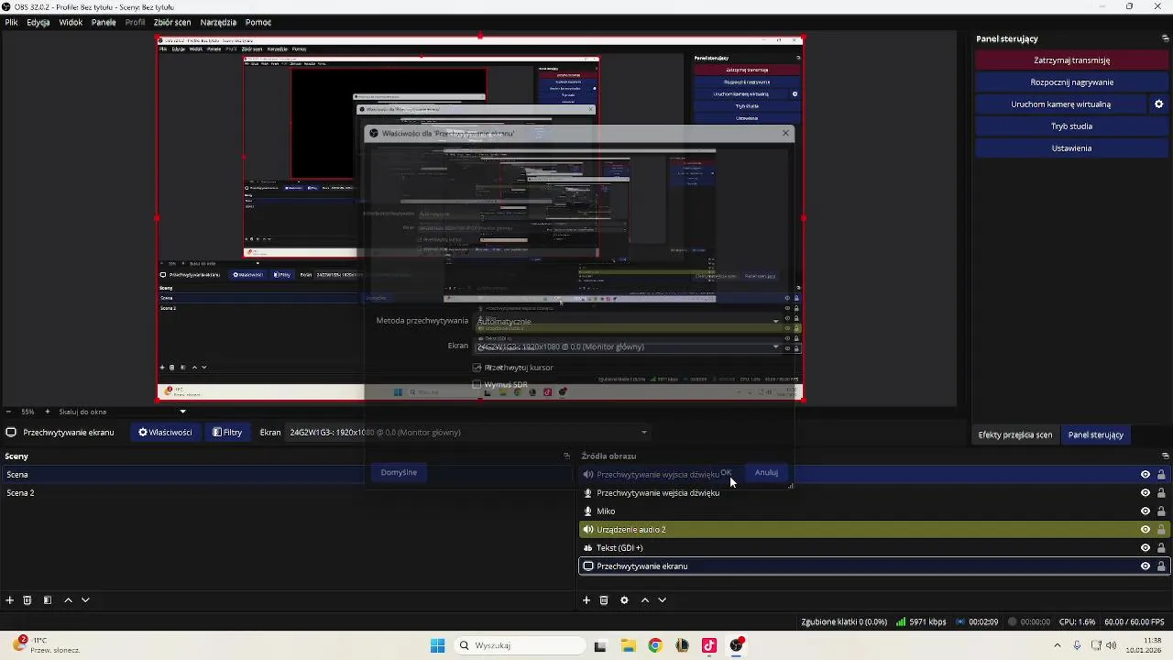This screenshot has width=1173, height=660.
Task: Open scene filters icon in the Sceny toolbar
Action: (x=47, y=600)
